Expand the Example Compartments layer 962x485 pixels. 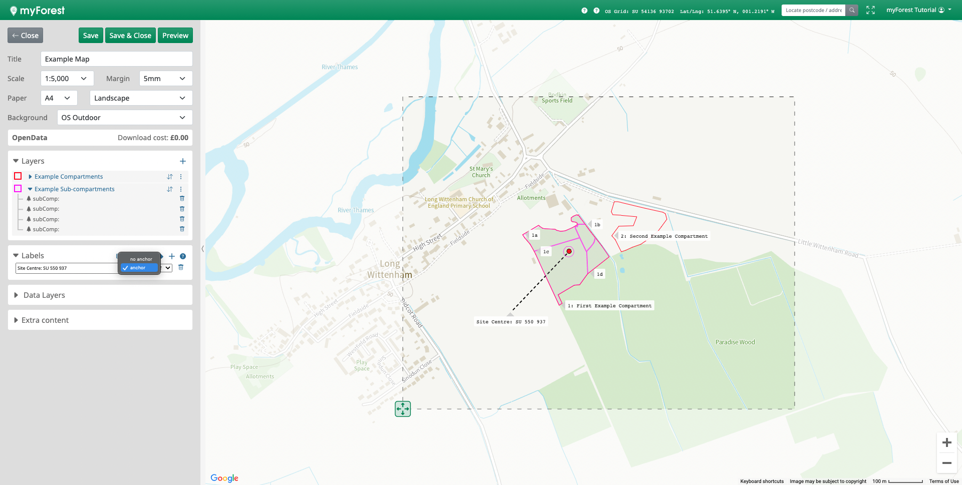point(30,177)
